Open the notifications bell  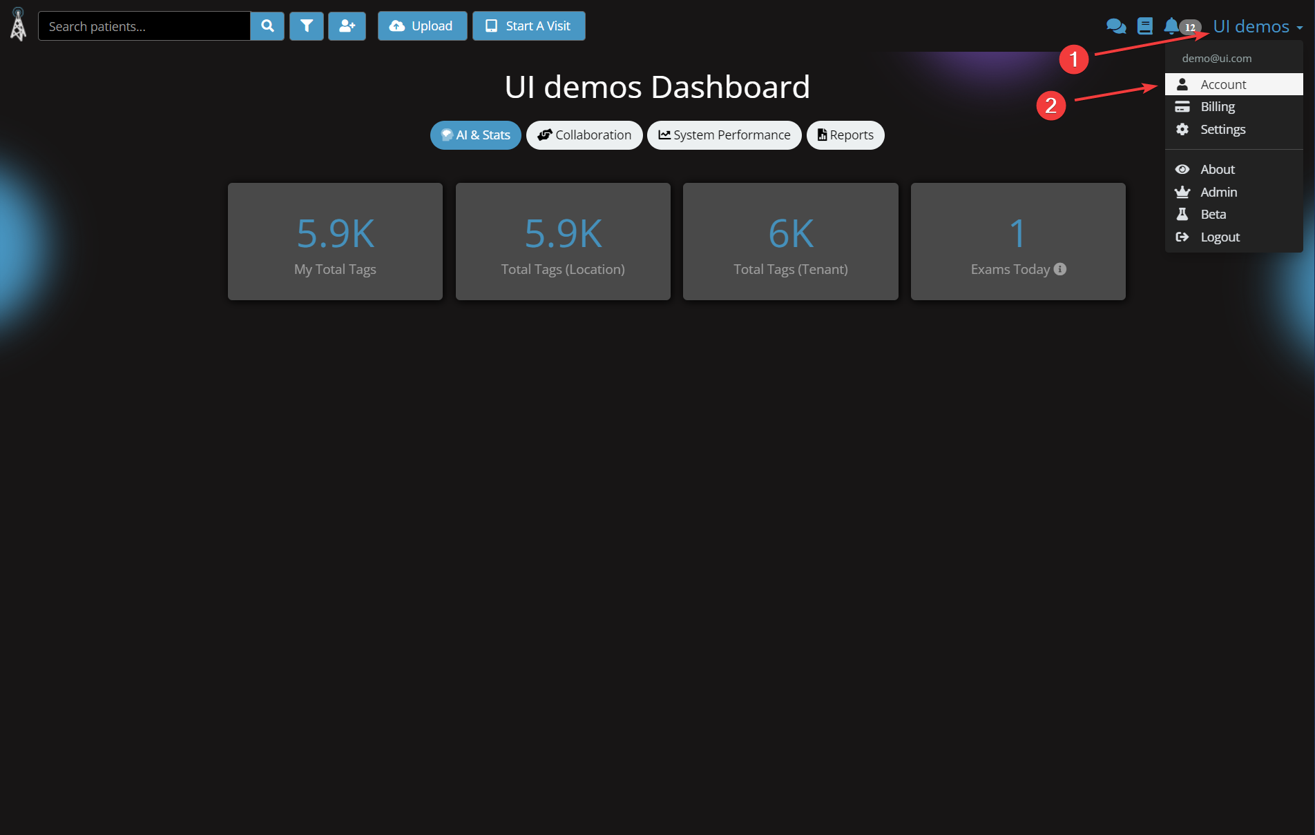(1171, 26)
